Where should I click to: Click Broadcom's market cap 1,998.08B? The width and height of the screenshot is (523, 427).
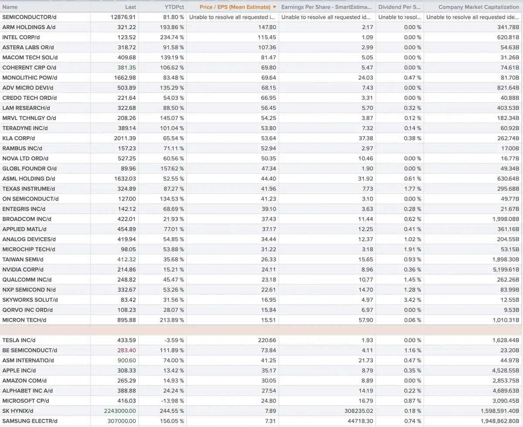[506, 219]
